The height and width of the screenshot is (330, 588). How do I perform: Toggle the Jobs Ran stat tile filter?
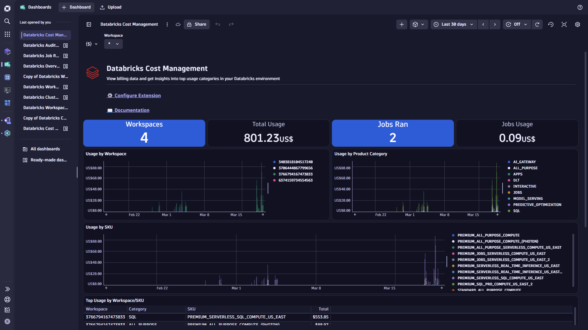393,133
